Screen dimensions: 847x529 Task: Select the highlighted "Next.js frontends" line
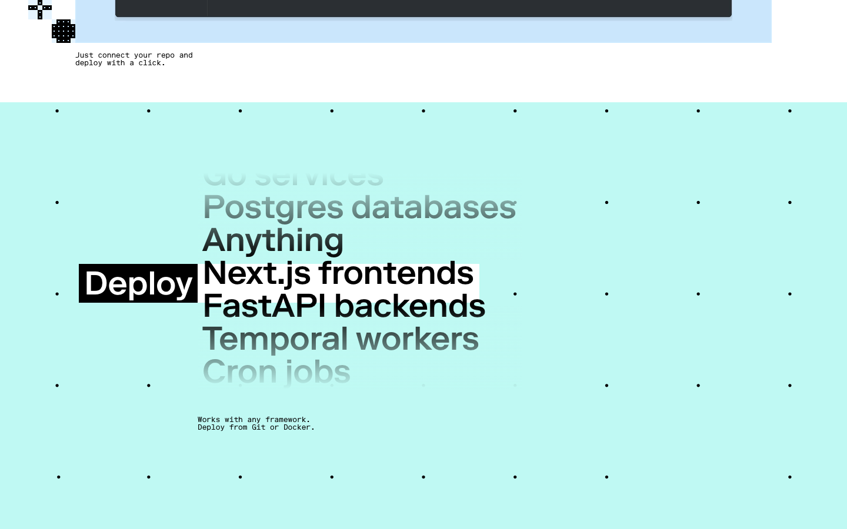338,273
